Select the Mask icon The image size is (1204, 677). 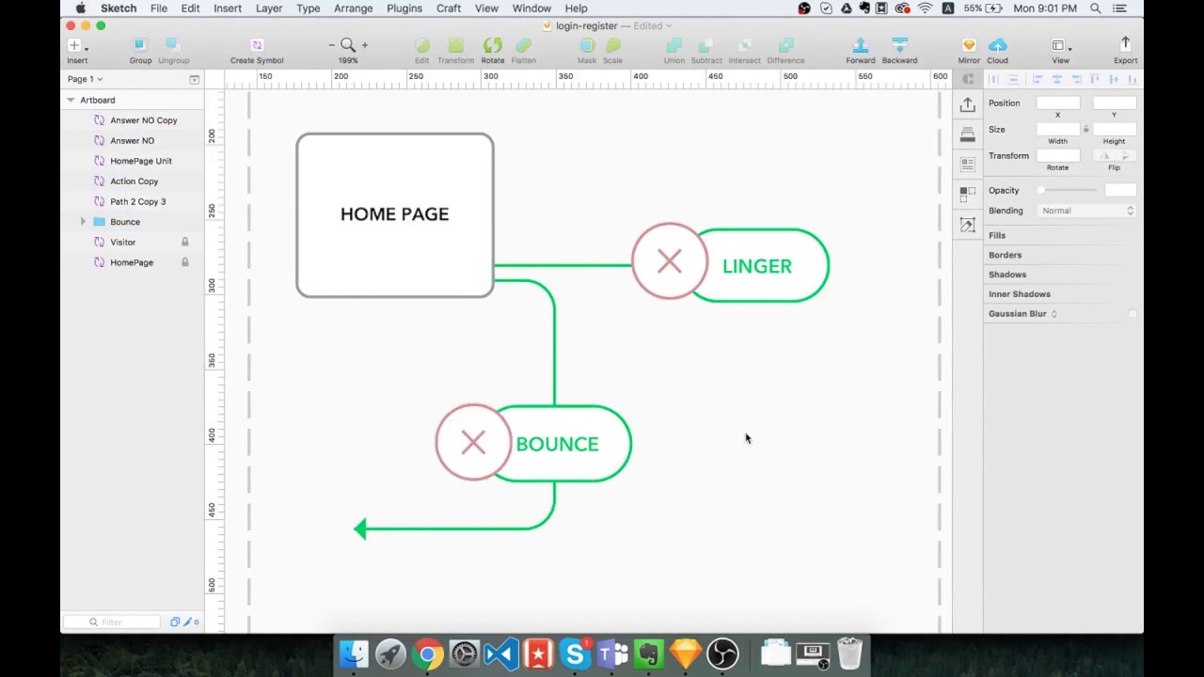point(586,44)
